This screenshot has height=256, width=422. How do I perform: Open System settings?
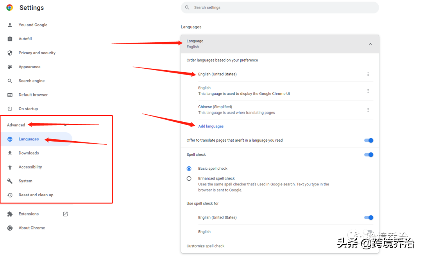(x=25, y=181)
